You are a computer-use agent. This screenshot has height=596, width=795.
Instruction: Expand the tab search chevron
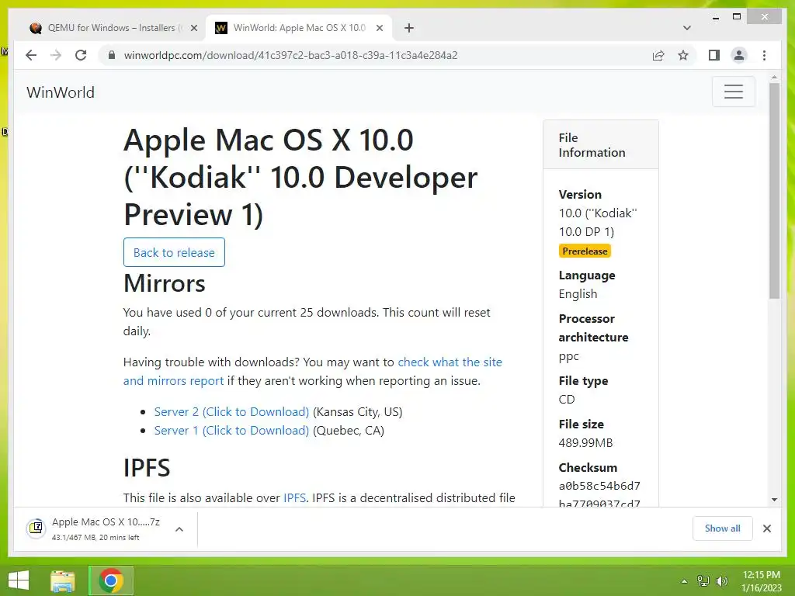pos(687,28)
